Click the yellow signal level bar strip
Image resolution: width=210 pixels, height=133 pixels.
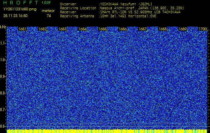point(107,131)
